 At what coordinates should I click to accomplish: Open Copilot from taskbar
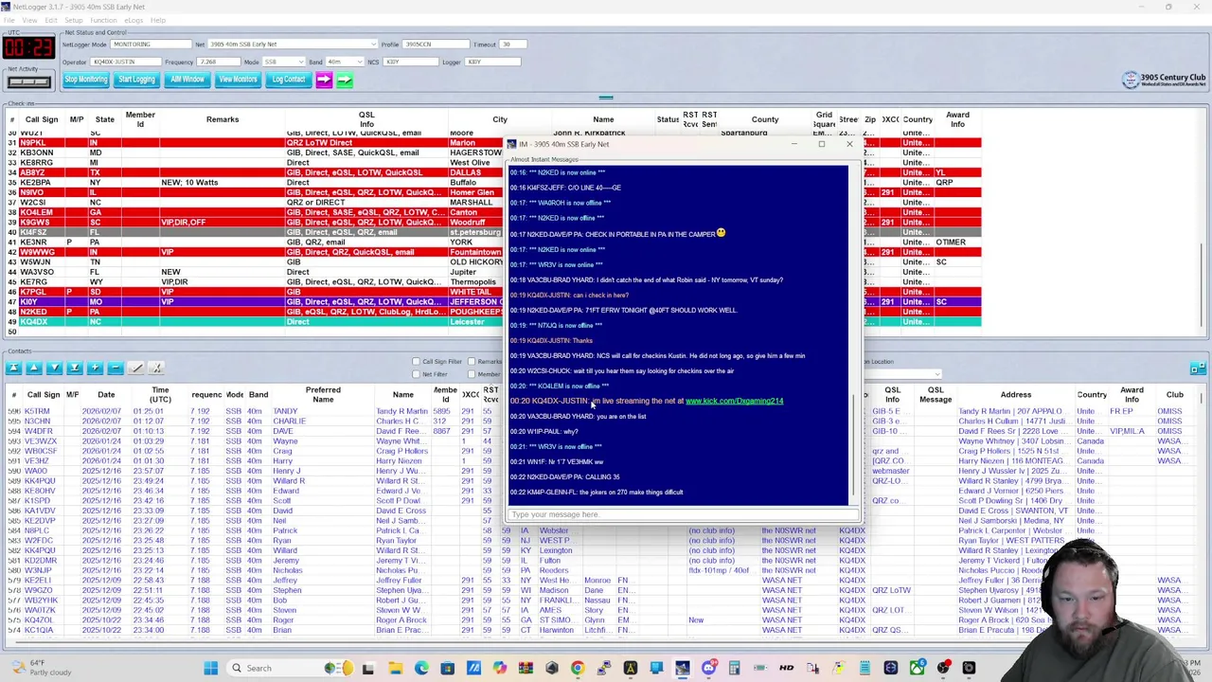(x=499, y=668)
